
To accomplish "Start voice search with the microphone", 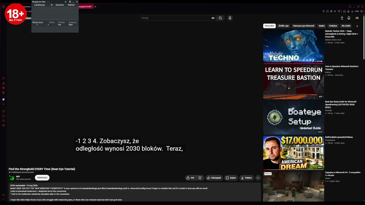I will 230,18.
